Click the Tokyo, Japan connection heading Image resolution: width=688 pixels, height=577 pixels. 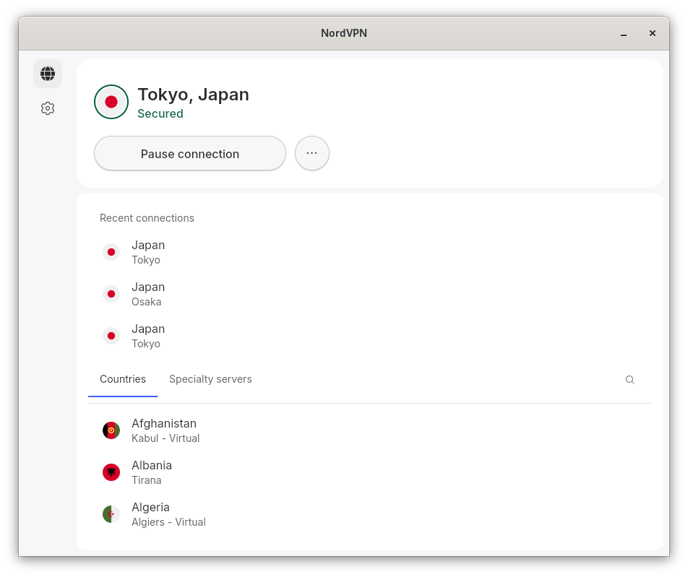(194, 95)
